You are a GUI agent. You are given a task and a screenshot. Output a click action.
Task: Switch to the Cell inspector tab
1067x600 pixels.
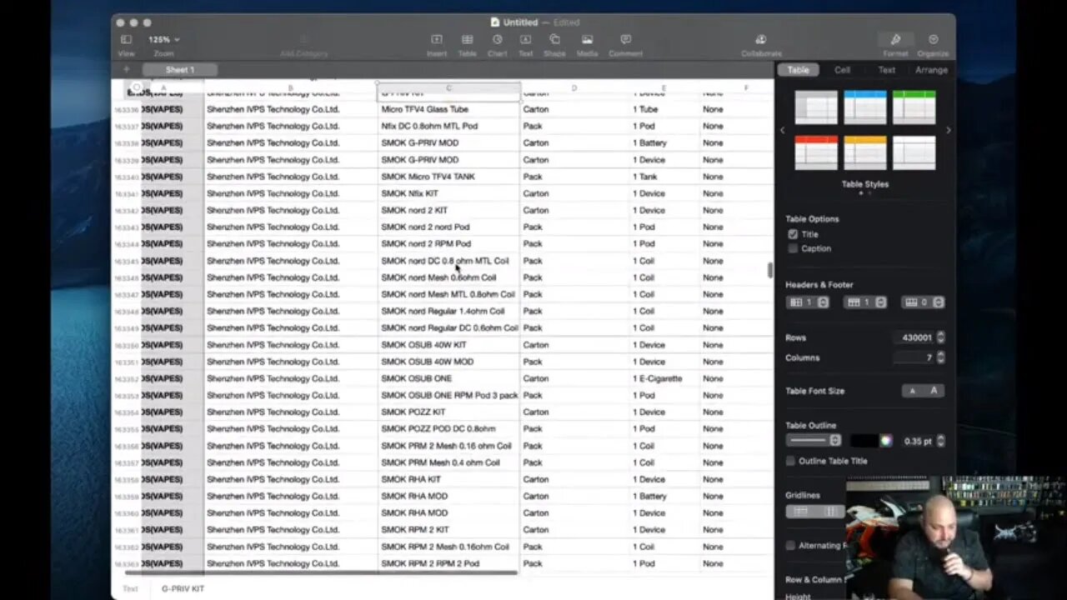click(x=843, y=70)
